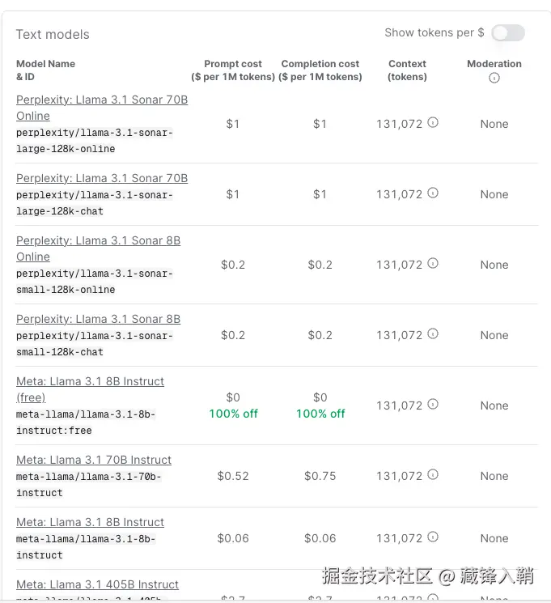The height and width of the screenshot is (603, 551).
Task: Open the Perplexity: Llama 3.1 Sonar 70B chat link
Action: tap(101, 178)
